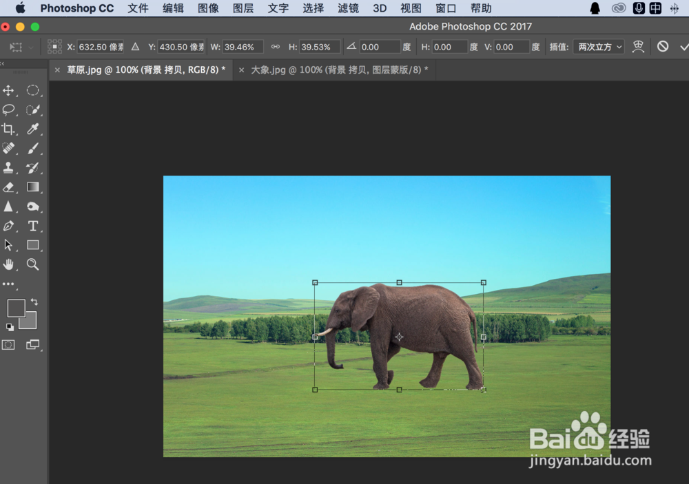Set the reference point location grid
Viewport: 689px width, 484px height.
coord(54,47)
